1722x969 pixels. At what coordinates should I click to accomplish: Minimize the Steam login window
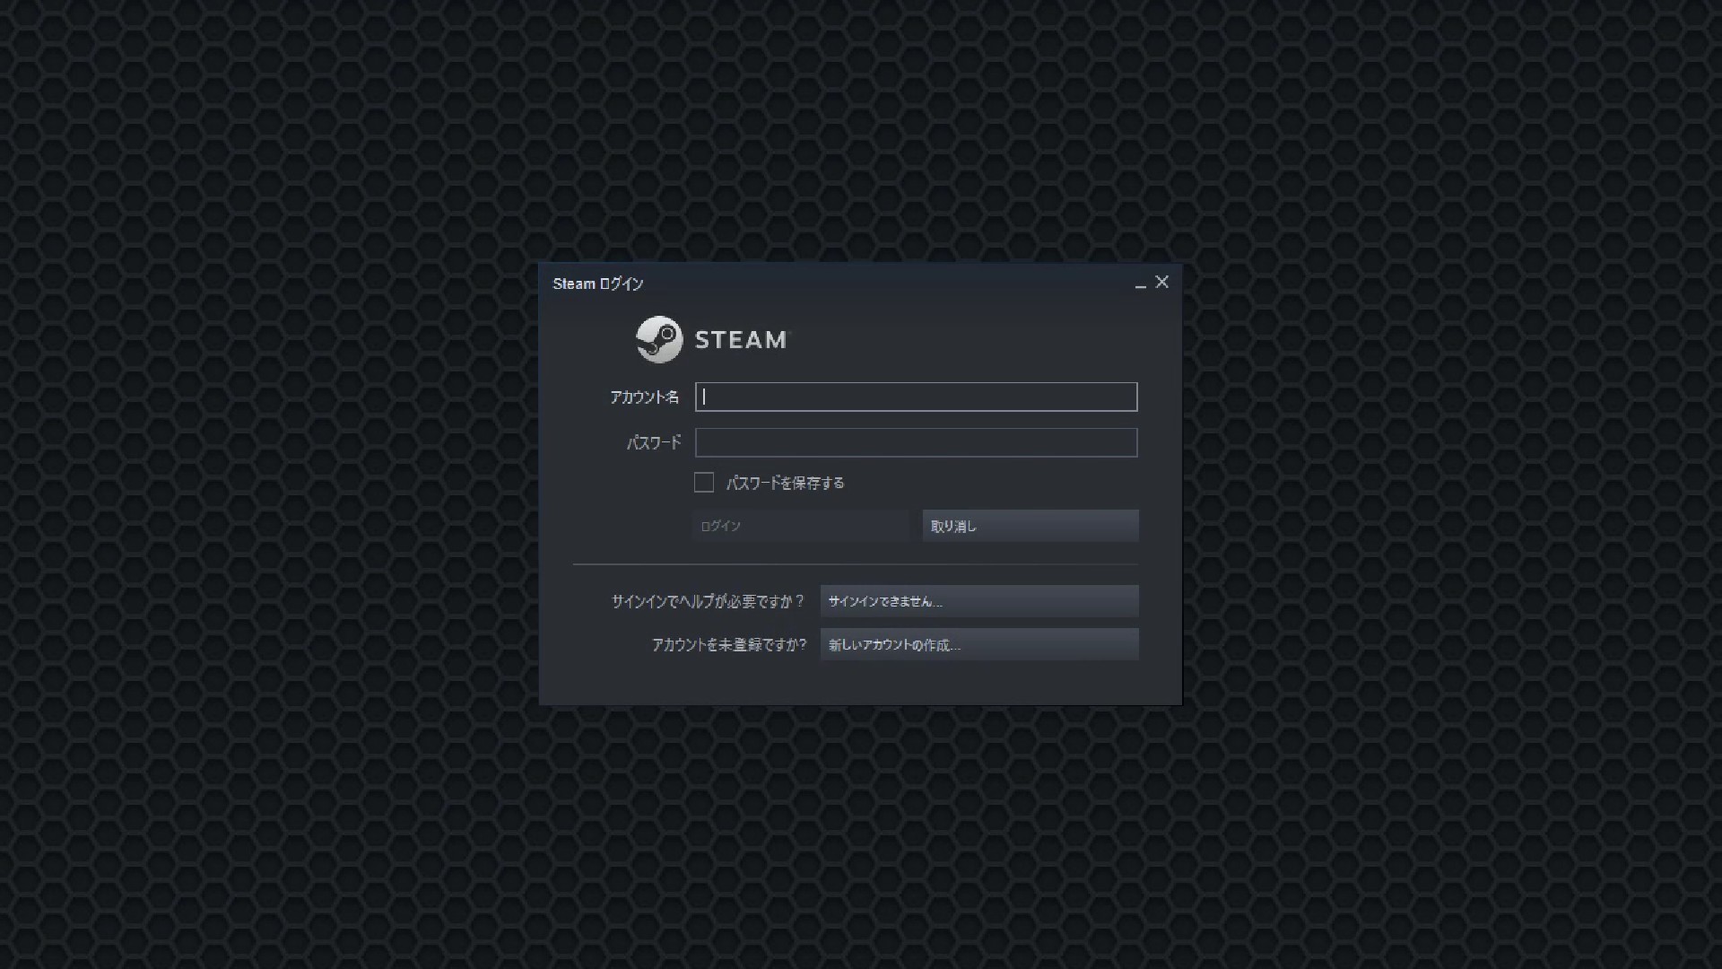(x=1140, y=284)
